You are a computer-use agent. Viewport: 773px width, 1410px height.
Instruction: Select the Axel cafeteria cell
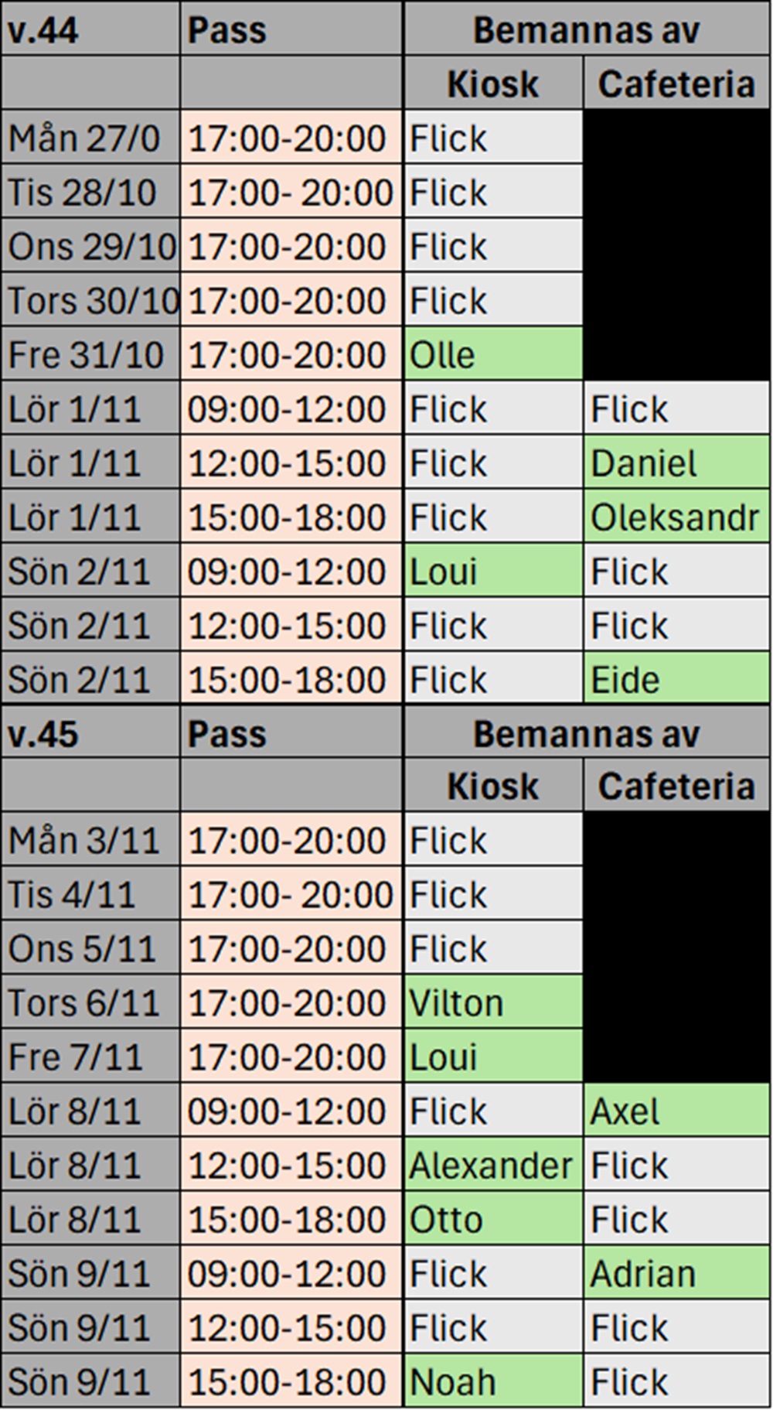tap(676, 1111)
